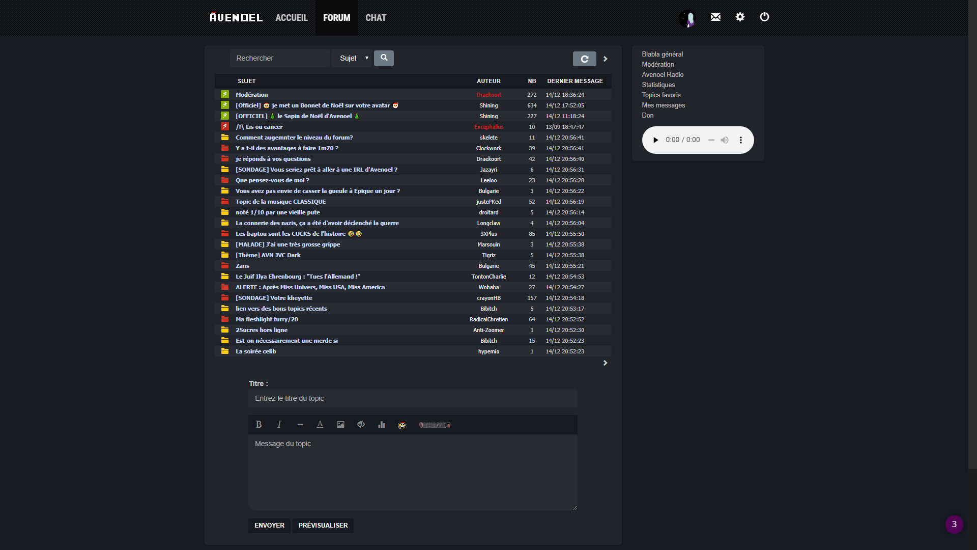The image size is (977, 550).
Task: Toggle bold formatting in the editor
Action: 258,424
